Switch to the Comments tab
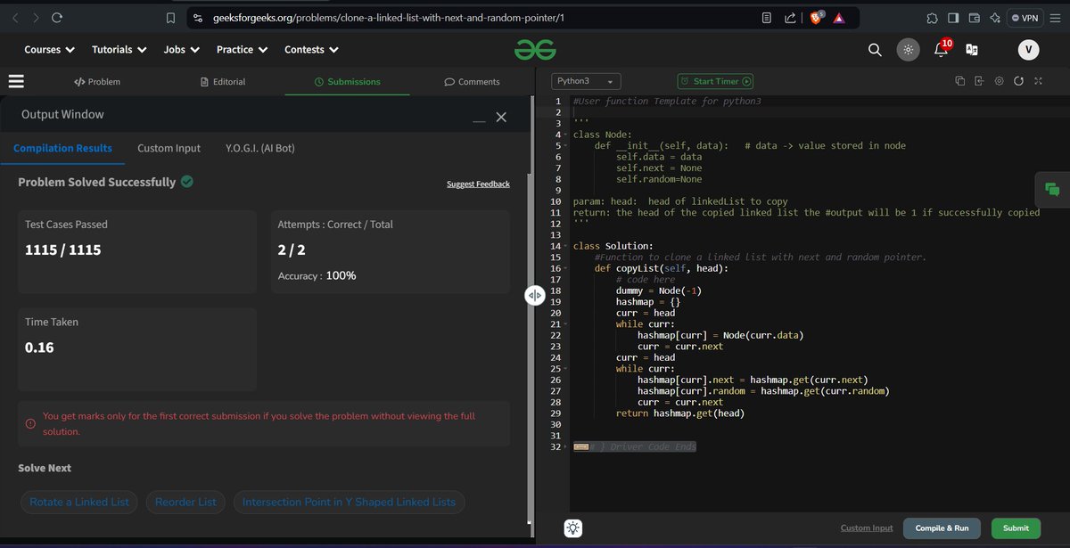 472,81
